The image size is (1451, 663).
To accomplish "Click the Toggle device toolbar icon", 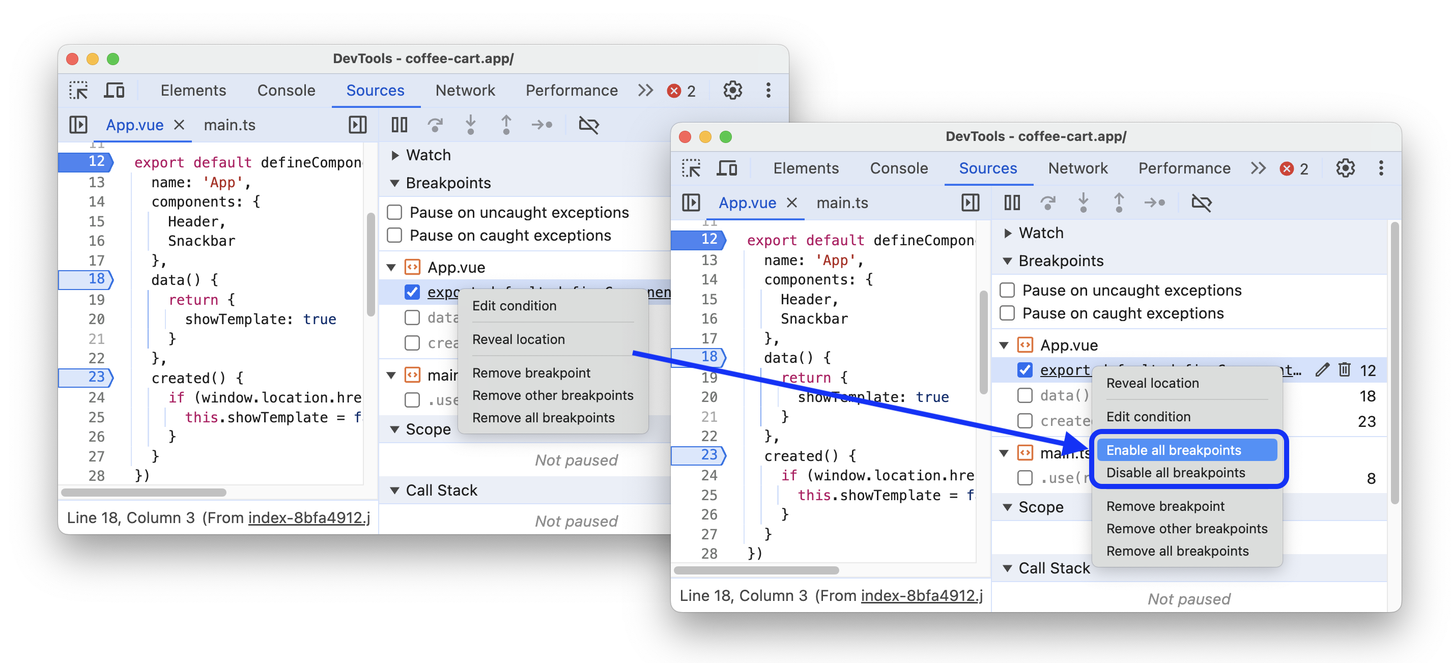I will tap(114, 90).
